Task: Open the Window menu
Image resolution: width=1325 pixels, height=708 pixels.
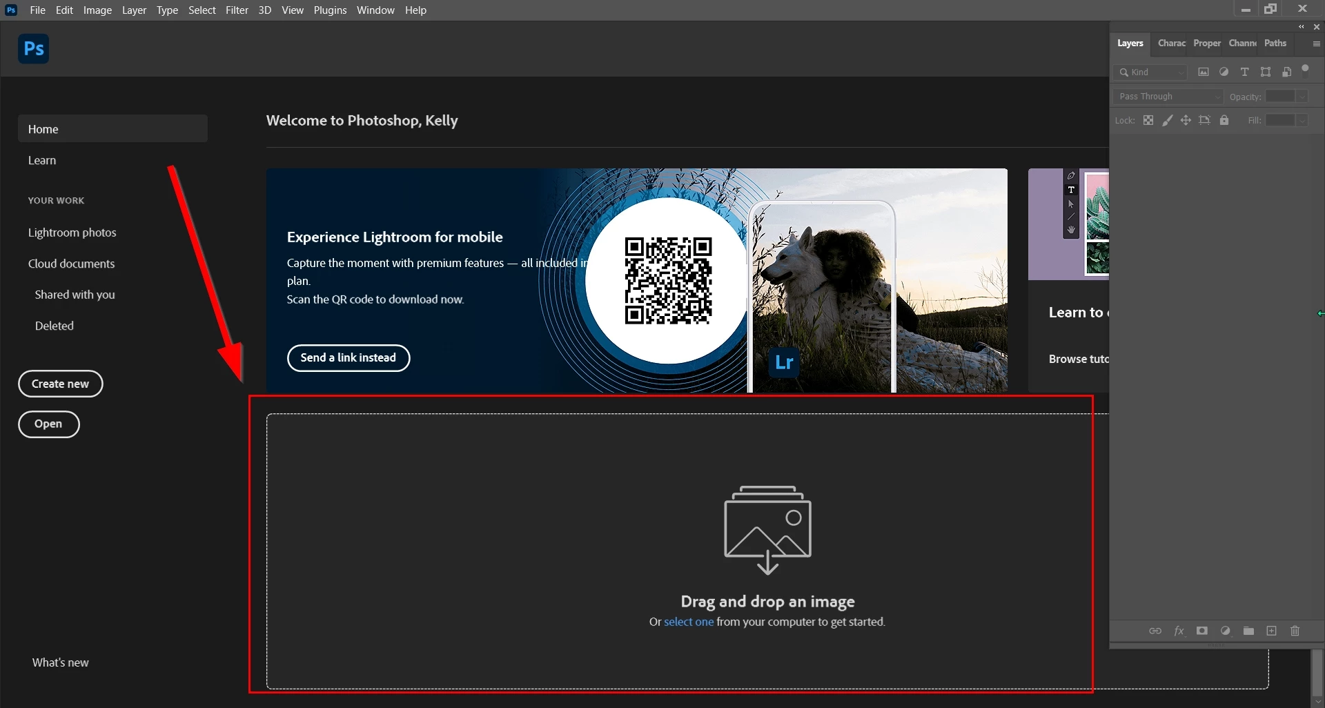Action: coord(375,10)
